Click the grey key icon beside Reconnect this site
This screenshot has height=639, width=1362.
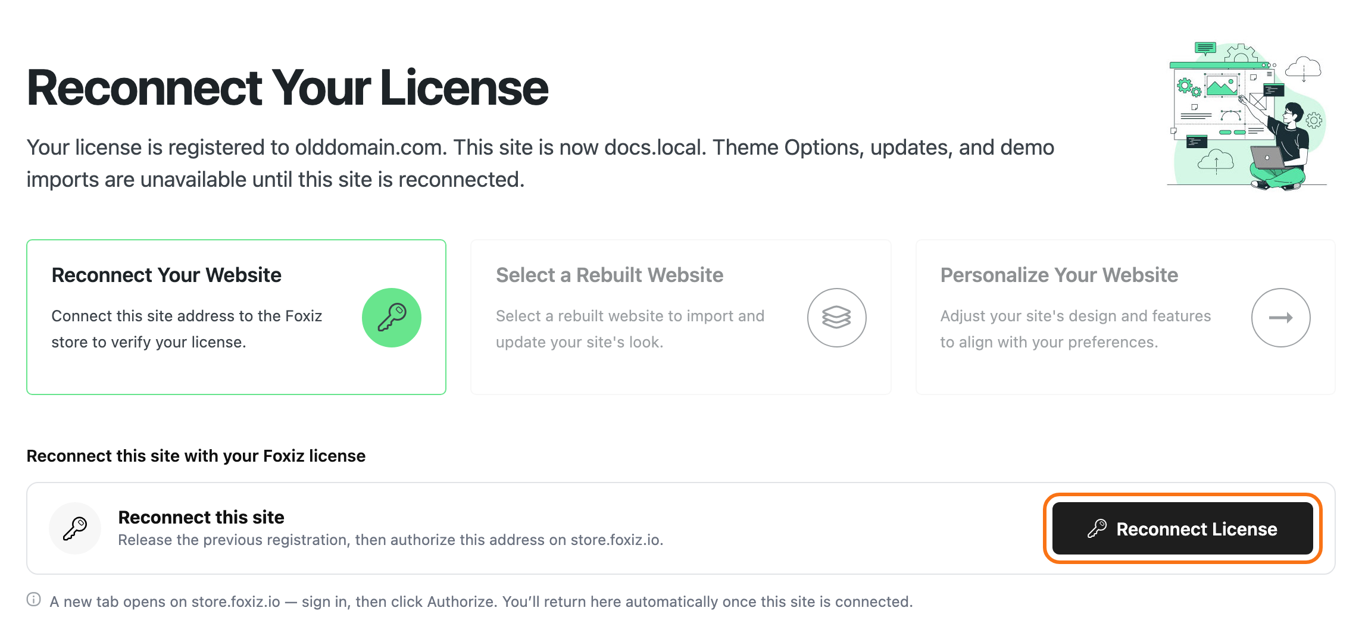[x=75, y=528]
